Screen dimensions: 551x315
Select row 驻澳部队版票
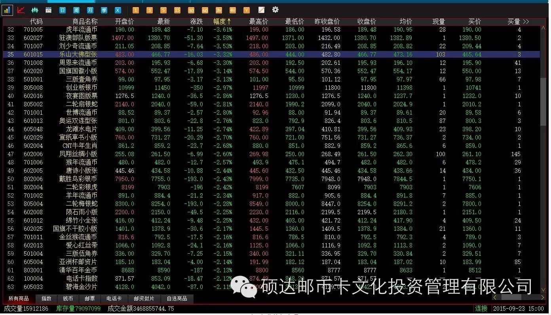(x=272, y=38)
